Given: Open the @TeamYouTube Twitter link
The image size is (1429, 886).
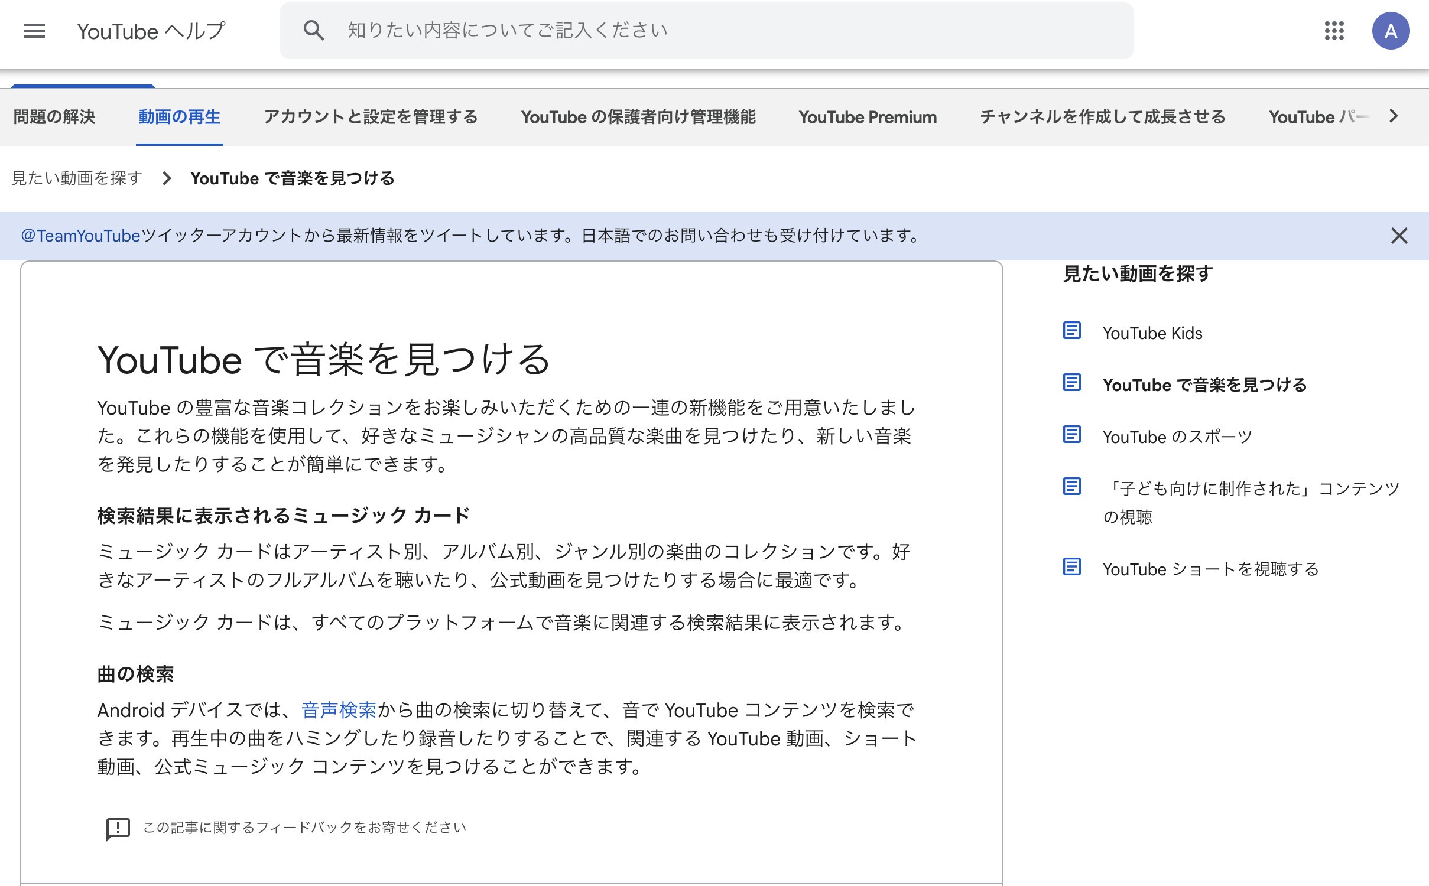Looking at the screenshot, I should tap(81, 236).
